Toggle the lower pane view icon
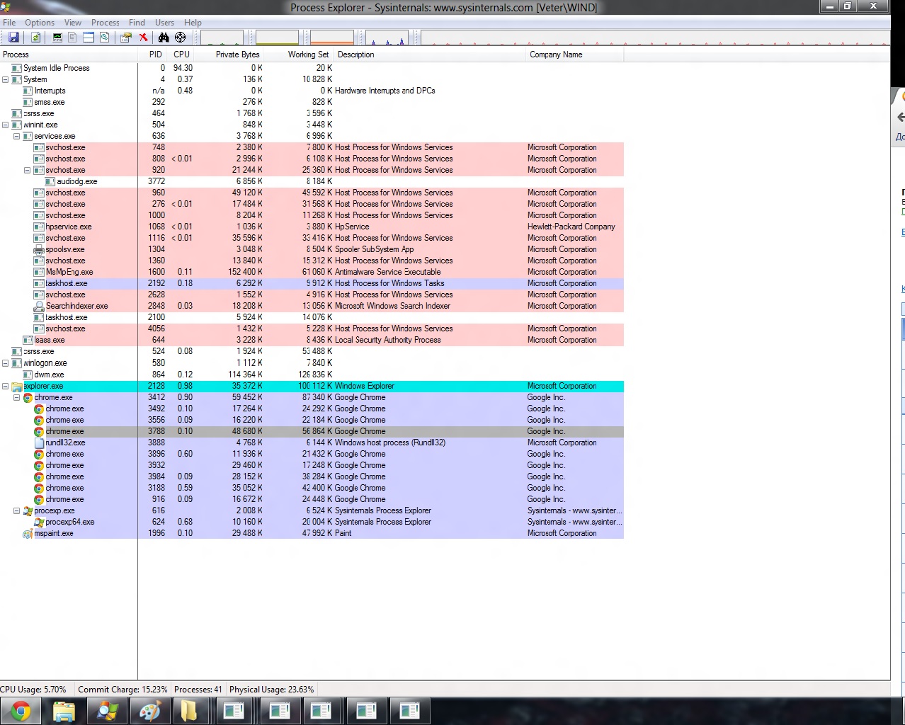The width and height of the screenshot is (905, 725). click(x=89, y=38)
